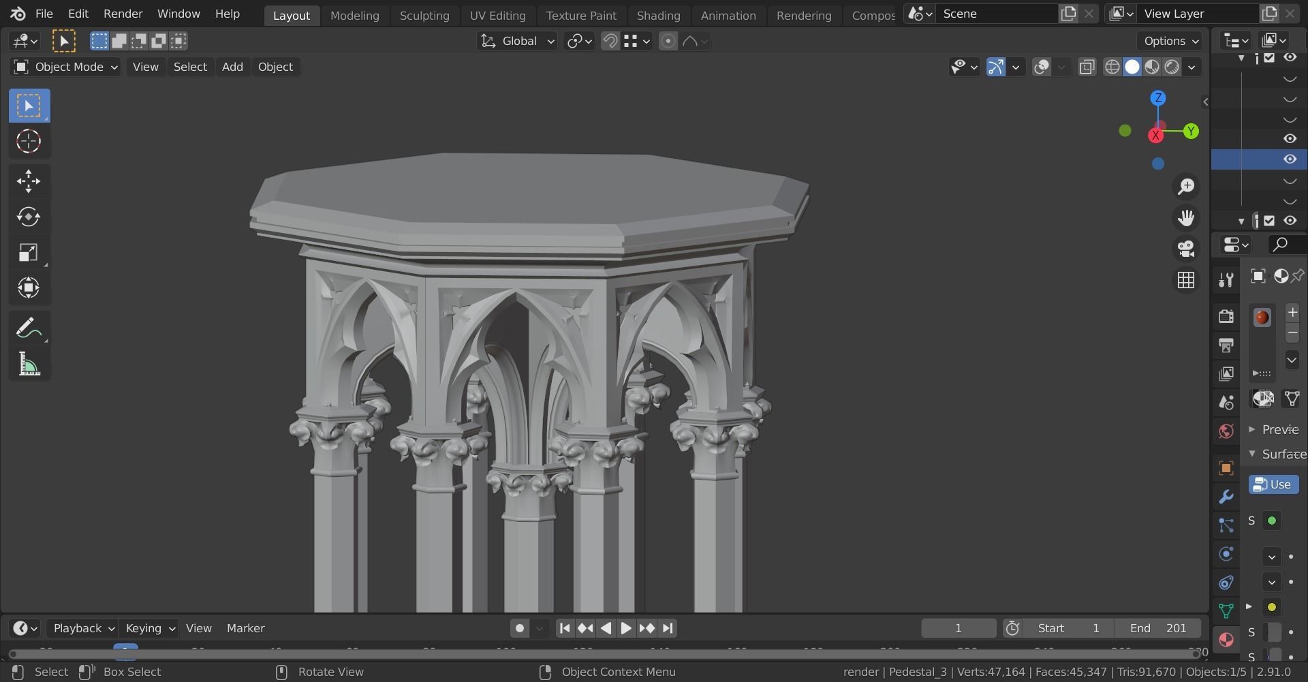Image resolution: width=1308 pixels, height=682 pixels.
Task: Toggle proportional editing circle button
Action: click(x=668, y=42)
